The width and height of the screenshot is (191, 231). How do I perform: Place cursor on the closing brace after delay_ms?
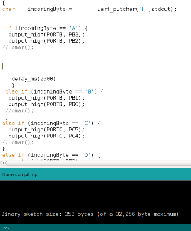[x=13, y=85]
